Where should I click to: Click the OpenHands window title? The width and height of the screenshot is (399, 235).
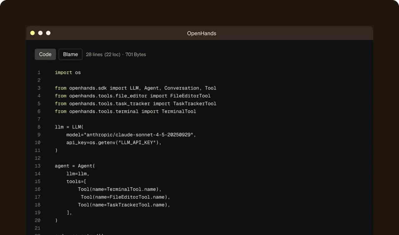pos(202,33)
